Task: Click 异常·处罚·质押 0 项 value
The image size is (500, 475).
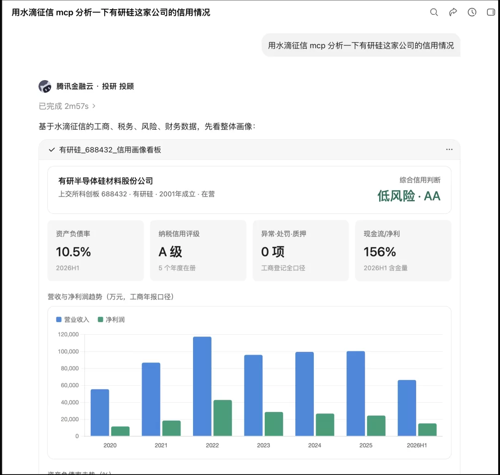Action: coord(273,252)
